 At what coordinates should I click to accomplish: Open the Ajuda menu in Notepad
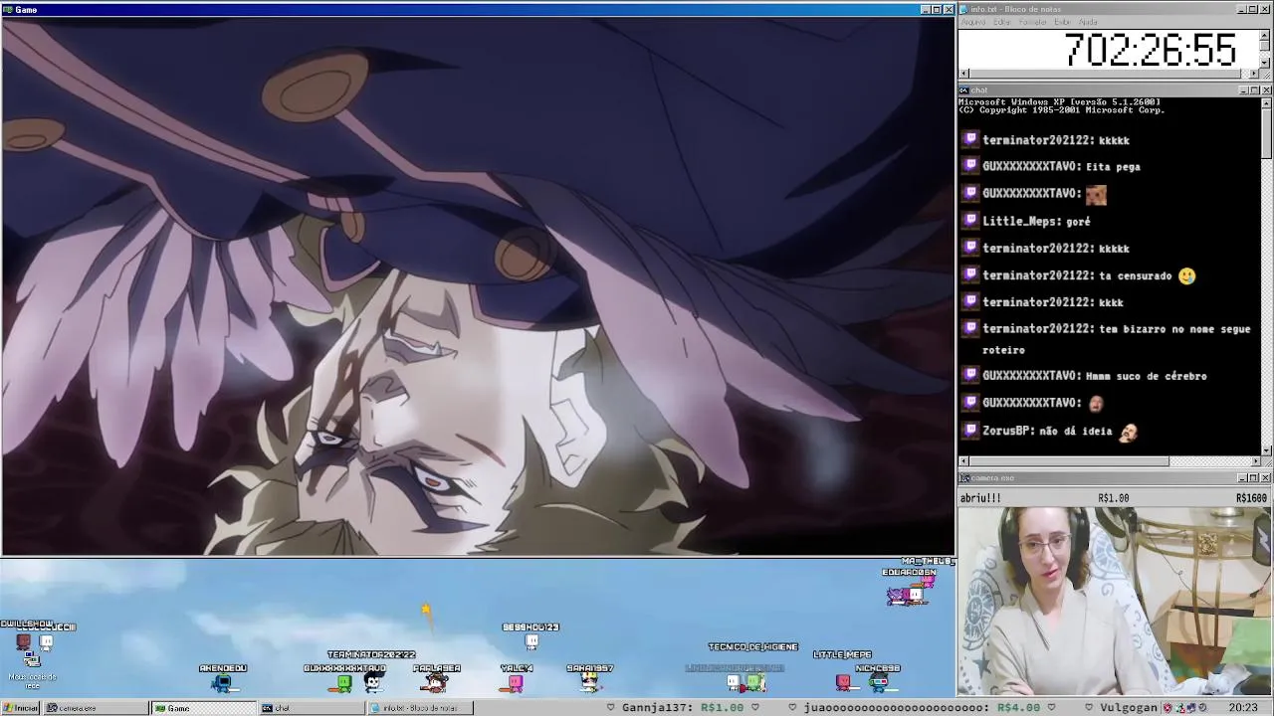click(x=1089, y=22)
